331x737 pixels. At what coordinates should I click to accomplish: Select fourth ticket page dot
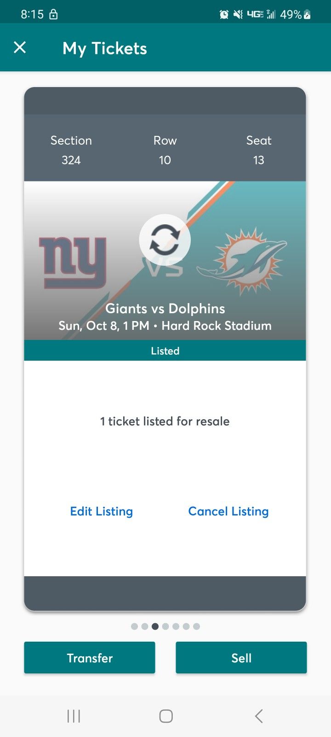[165, 626]
